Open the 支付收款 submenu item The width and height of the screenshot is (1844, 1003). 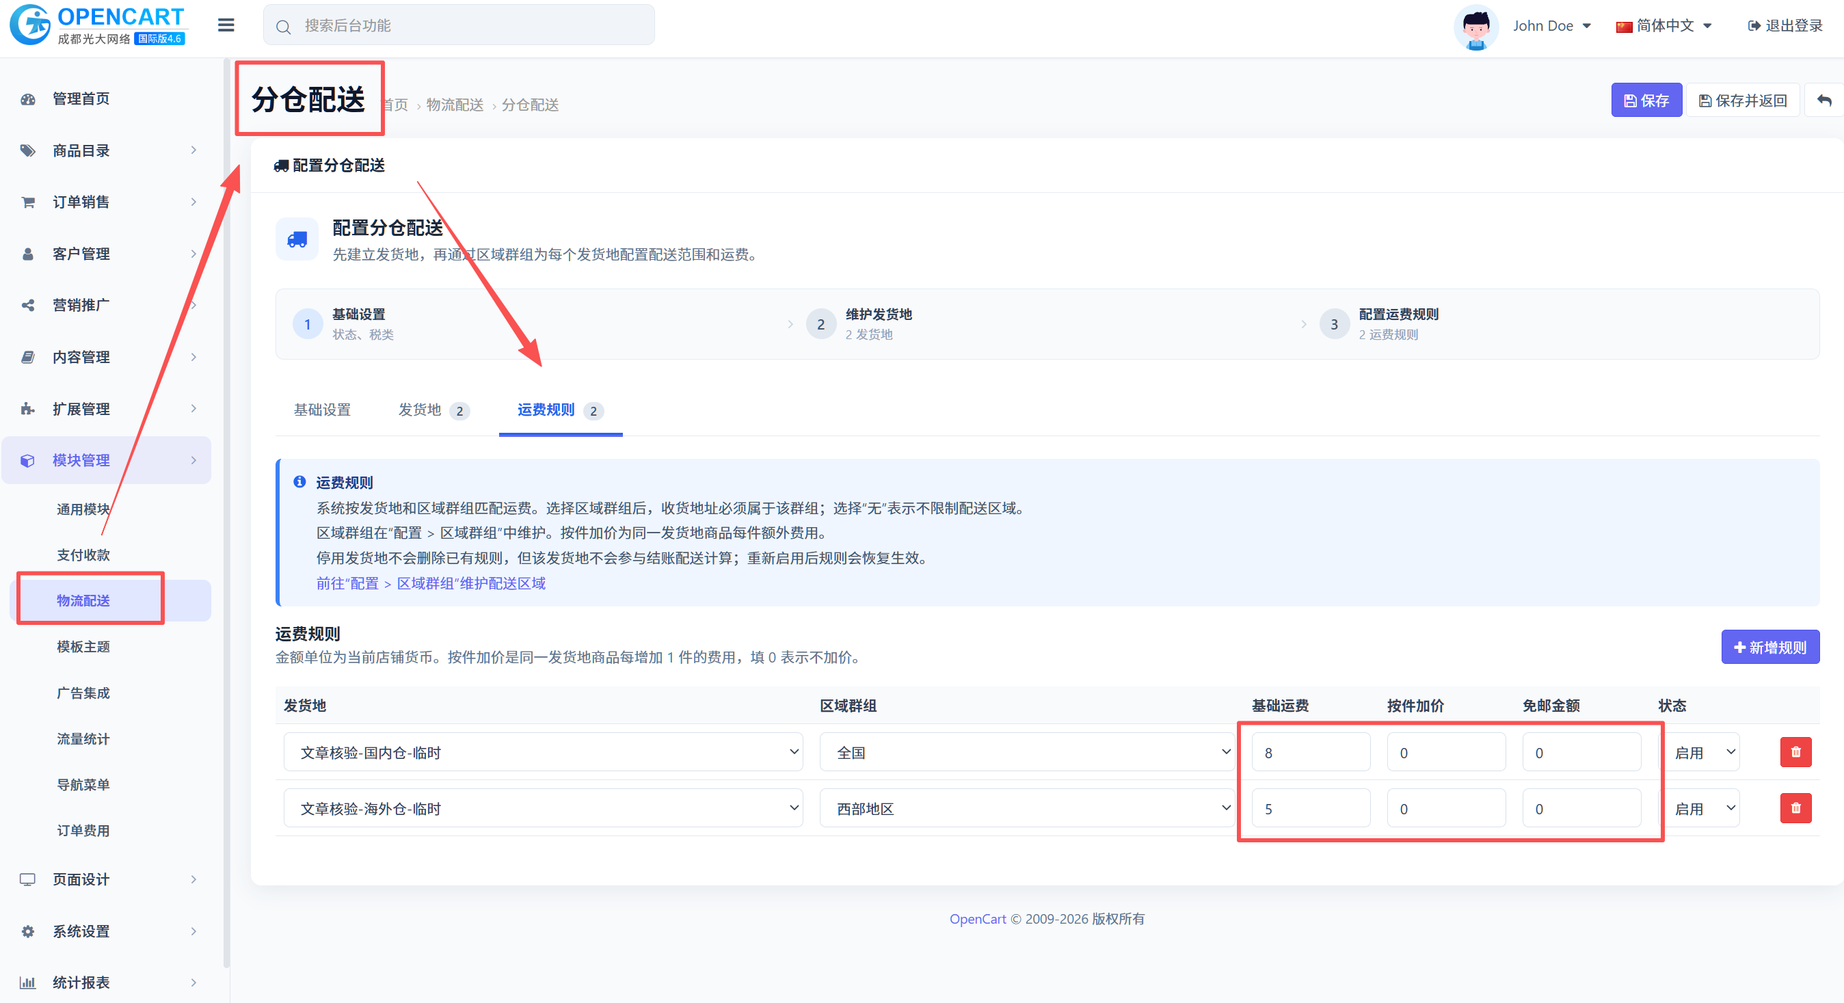pos(83,555)
